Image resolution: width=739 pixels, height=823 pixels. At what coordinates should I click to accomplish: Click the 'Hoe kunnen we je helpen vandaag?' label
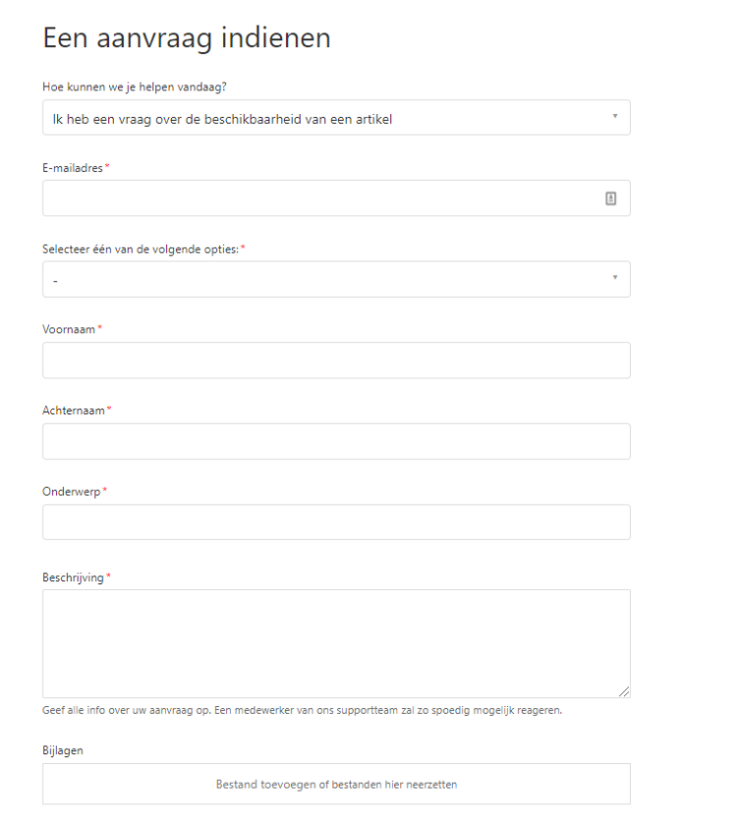pos(135,87)
